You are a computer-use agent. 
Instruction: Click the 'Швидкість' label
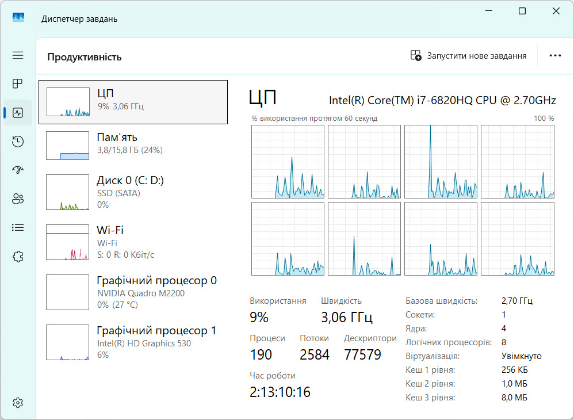tap(341, 301)
